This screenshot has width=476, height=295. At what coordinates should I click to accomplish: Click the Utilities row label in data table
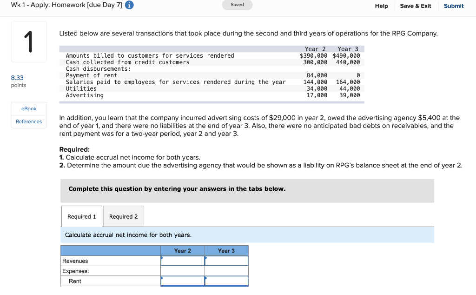point(81,89)
